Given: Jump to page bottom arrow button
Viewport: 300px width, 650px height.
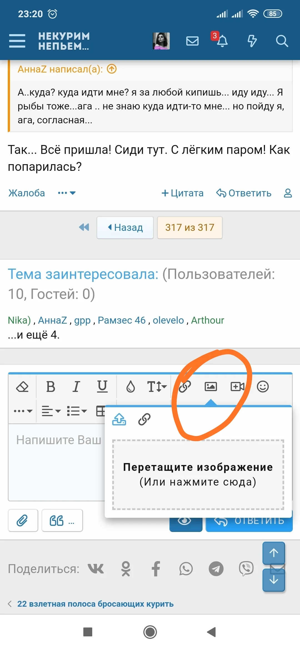Looking at the screenshot, I should pyautogui.click(x=274, y=580).
